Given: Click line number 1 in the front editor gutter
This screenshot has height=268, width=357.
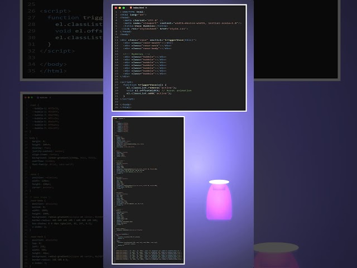Looking at the screenshot, I should coord(116,12).
